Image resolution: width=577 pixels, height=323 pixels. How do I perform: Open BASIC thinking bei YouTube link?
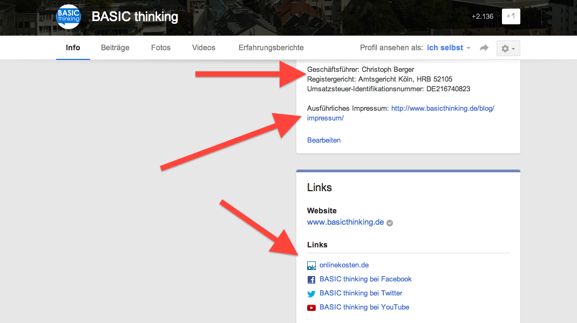click(x=364, y=307)
